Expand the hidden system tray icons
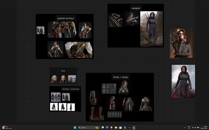 point(185,128)
